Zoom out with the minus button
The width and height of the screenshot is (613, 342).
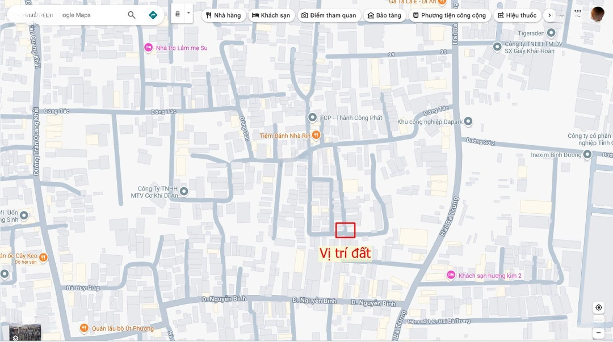[598, 332]
